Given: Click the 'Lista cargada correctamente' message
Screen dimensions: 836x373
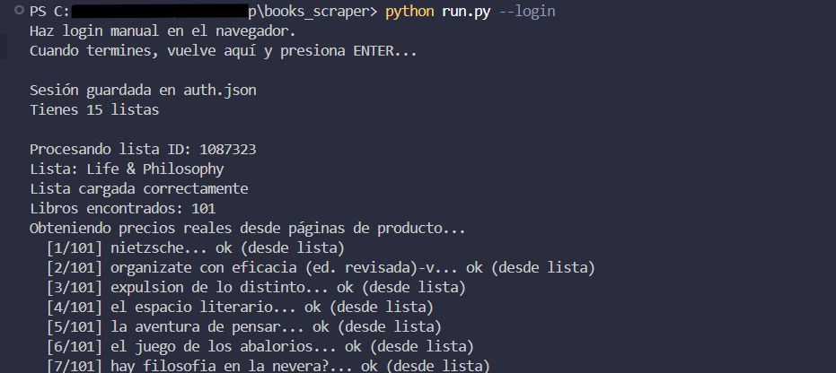Looking at the screenshot, I should point(138,189).
